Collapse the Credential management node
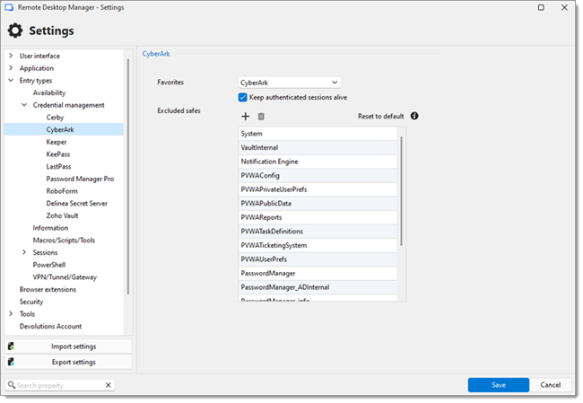 pyautogui.click(x=24, y=105)
